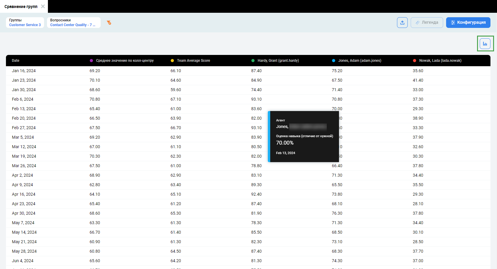The height and width of the screenshot is (269, 497).
Task: Click the Feb 13, 2024 date cell
Action: [24, 109]
